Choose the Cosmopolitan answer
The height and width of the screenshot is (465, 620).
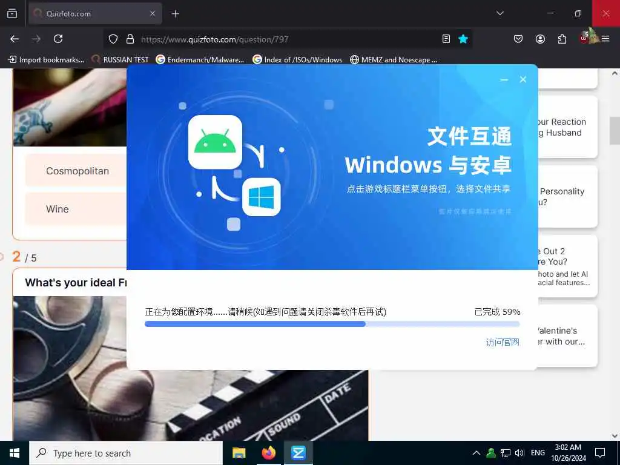pyautogui.click(x=76, y=171)
